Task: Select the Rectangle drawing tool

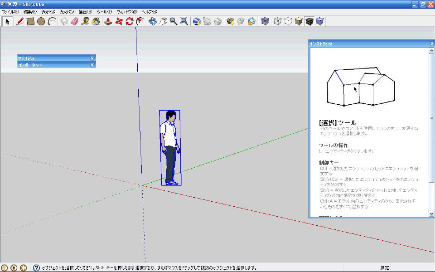Action: pos(30,21)
